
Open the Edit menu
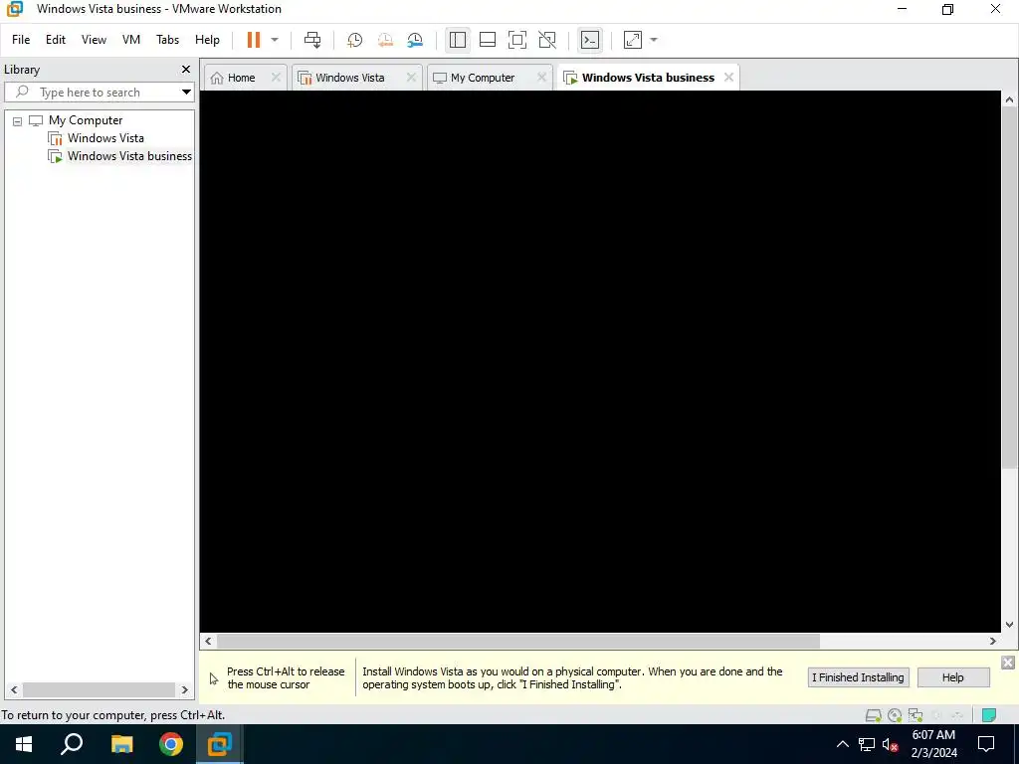[x=56, y=40]
